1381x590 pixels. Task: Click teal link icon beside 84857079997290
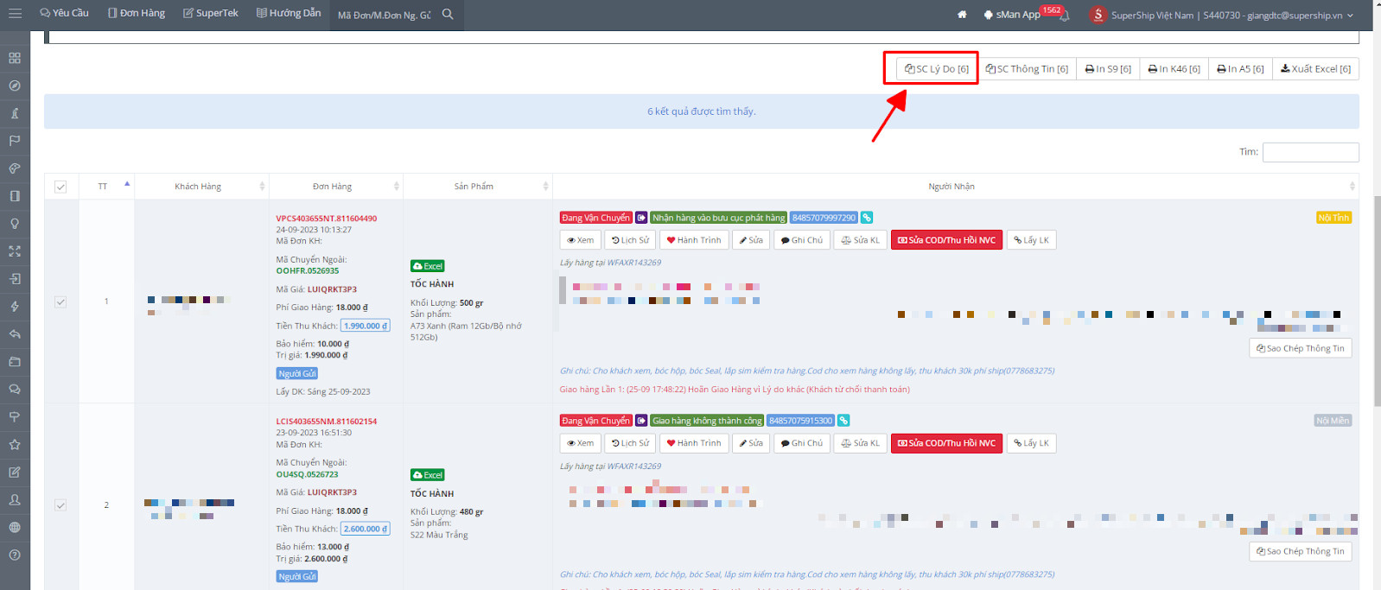click(867, 218)
